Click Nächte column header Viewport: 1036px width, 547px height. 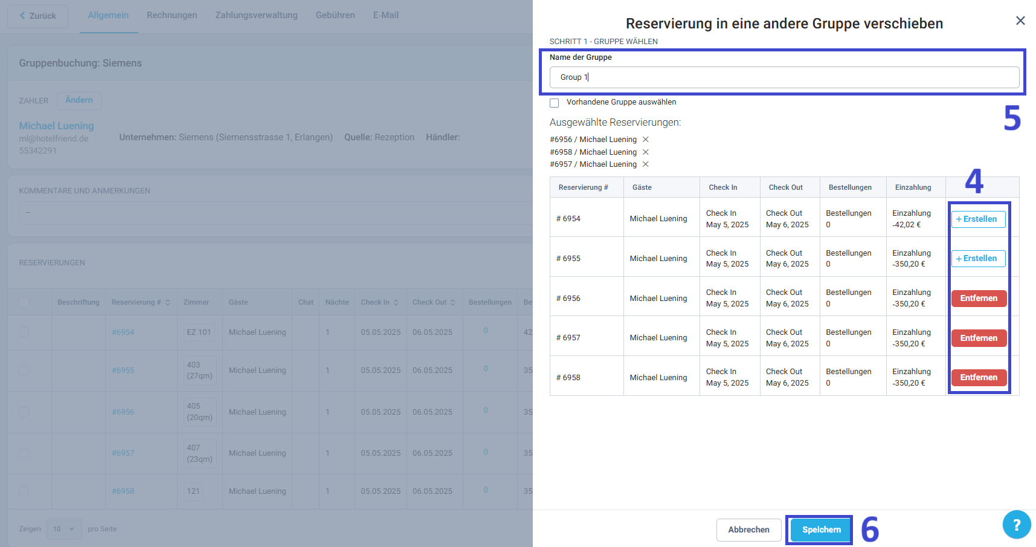(x=337, y=302)
